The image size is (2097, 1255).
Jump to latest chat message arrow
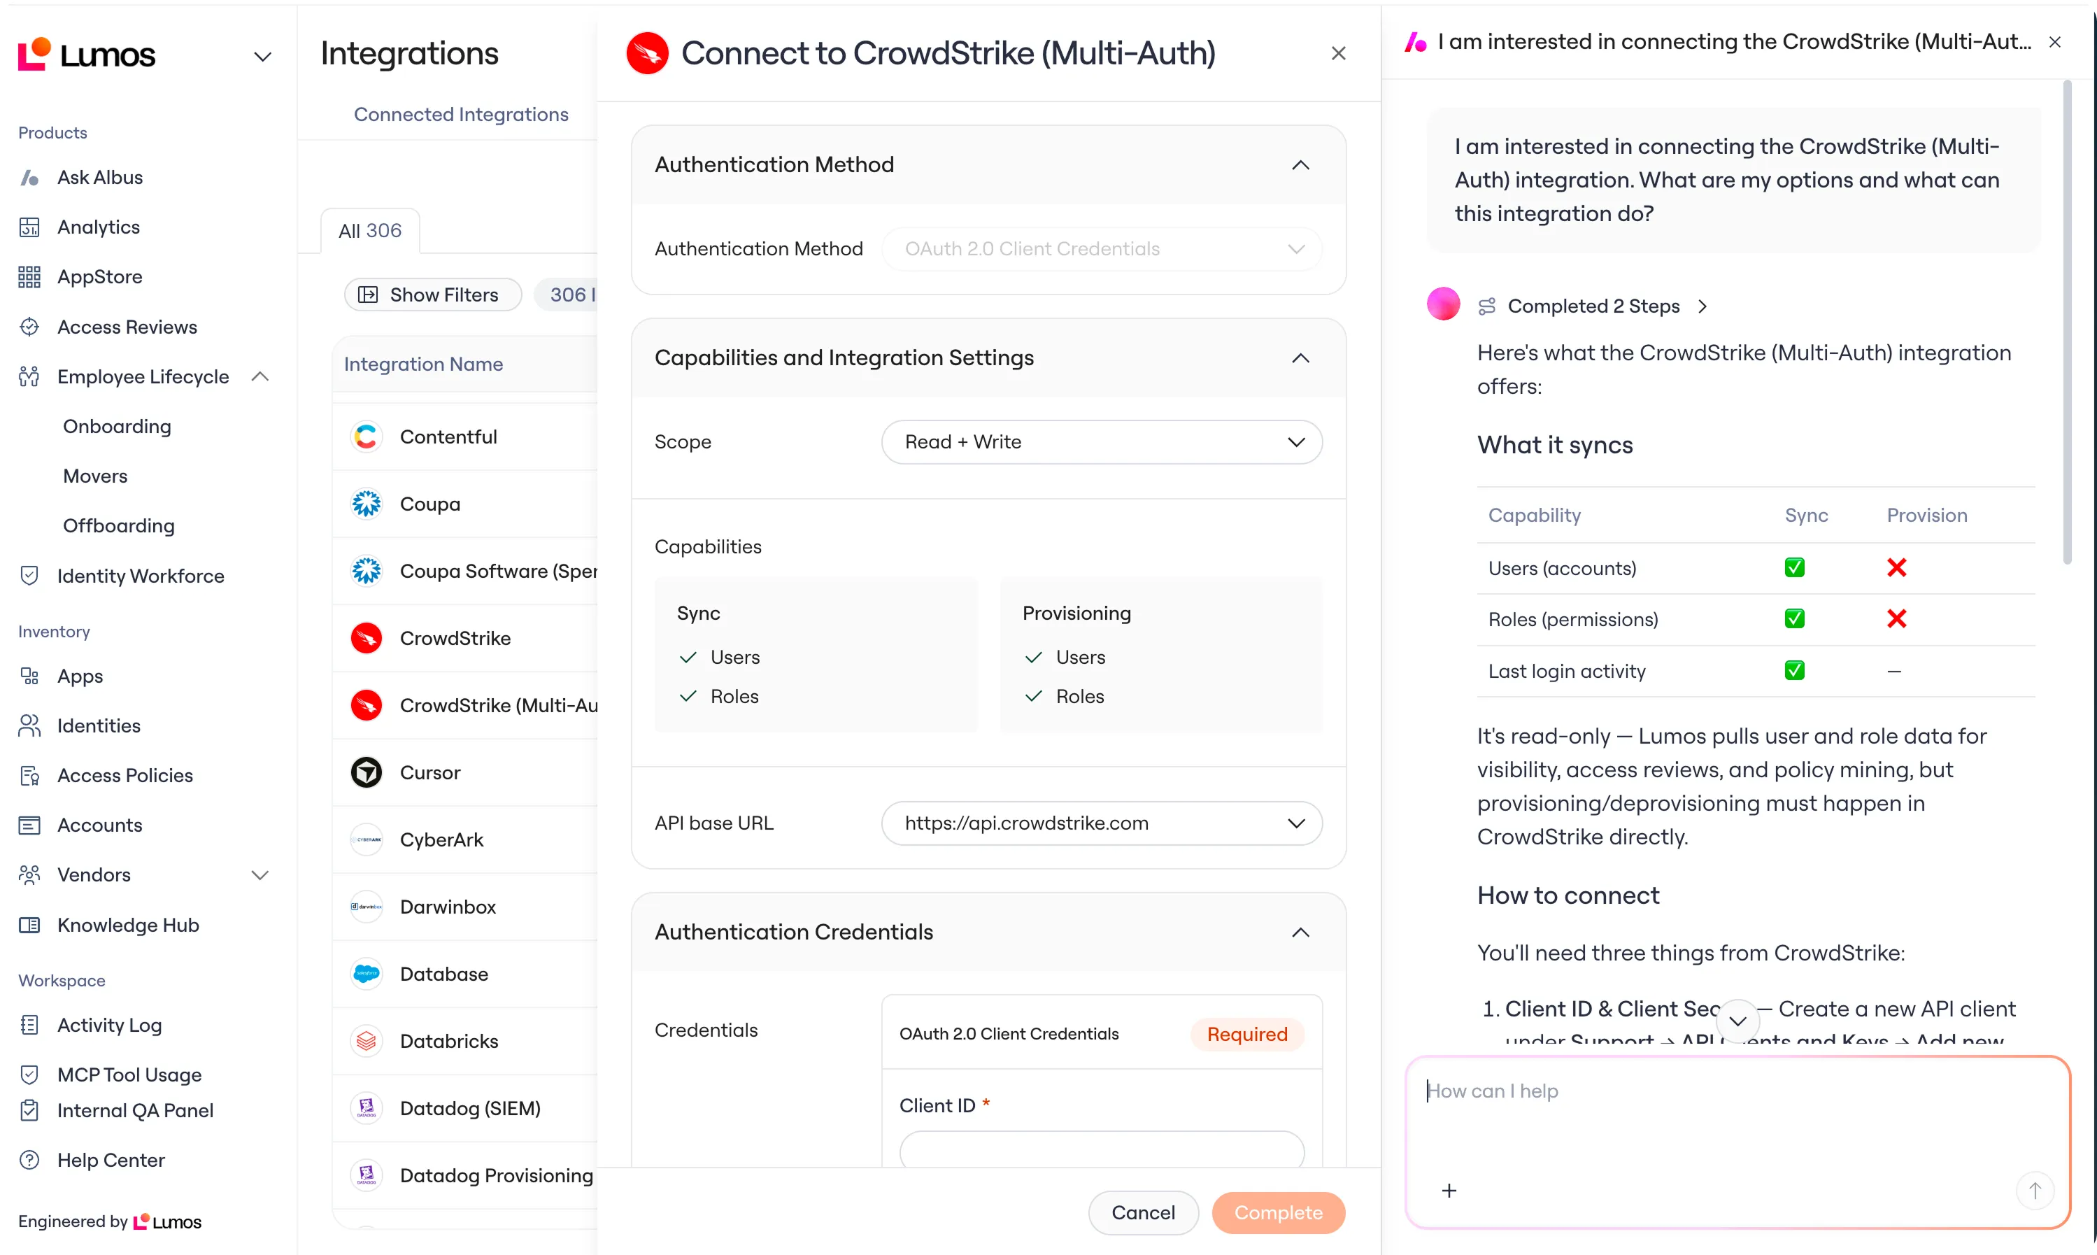1737,1021
